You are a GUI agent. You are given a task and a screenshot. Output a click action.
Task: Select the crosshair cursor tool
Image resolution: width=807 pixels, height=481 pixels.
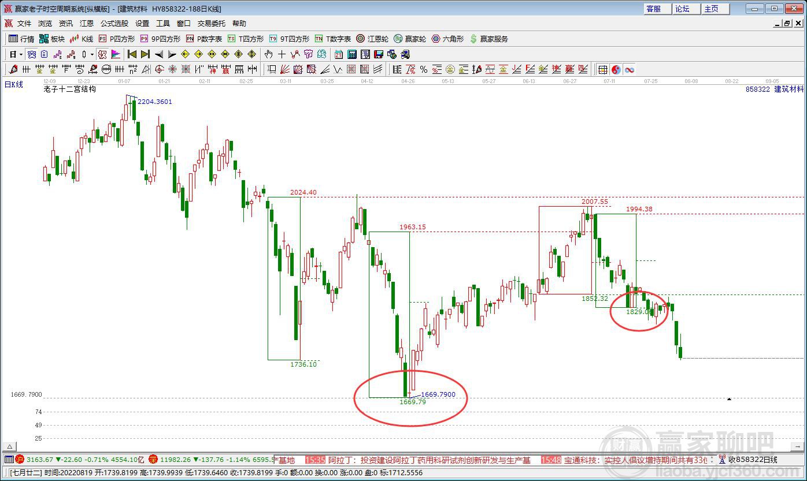click(x=282, y=54)
